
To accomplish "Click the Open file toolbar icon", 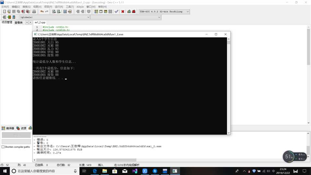I will (9, 12).
